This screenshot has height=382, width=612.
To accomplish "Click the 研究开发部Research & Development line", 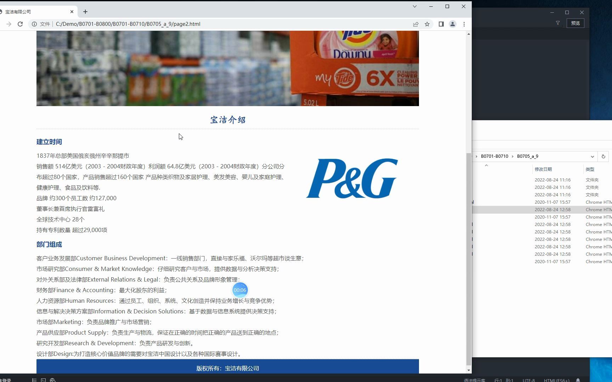I will point(116,343).
